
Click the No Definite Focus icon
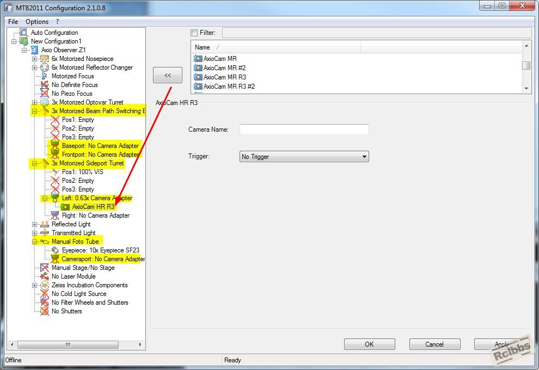coord(44,85)
